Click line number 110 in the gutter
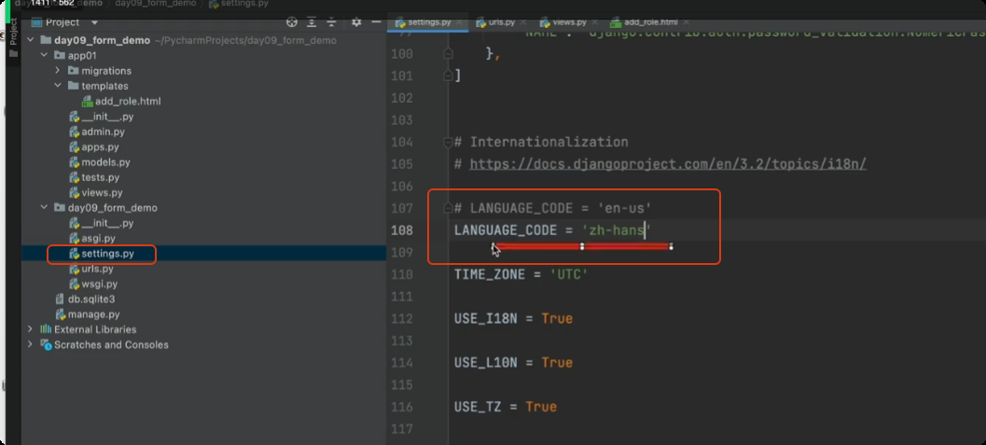 tap(401, 274)
